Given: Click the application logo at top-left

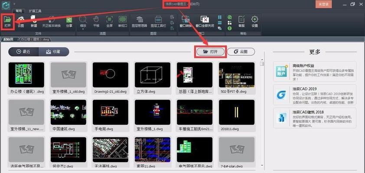Looking at the screenshot, I should point(6,5).
